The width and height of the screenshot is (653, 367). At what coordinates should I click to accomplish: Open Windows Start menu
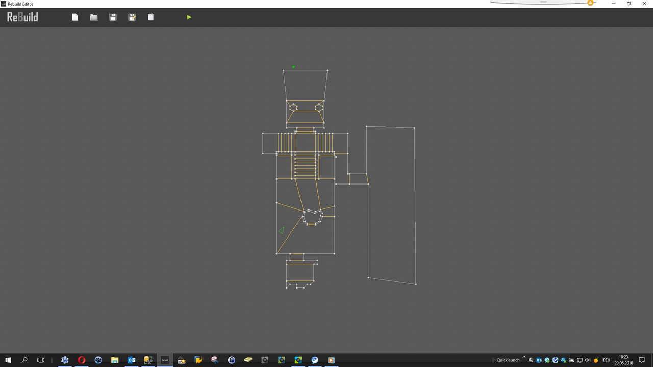coord(8,360)
